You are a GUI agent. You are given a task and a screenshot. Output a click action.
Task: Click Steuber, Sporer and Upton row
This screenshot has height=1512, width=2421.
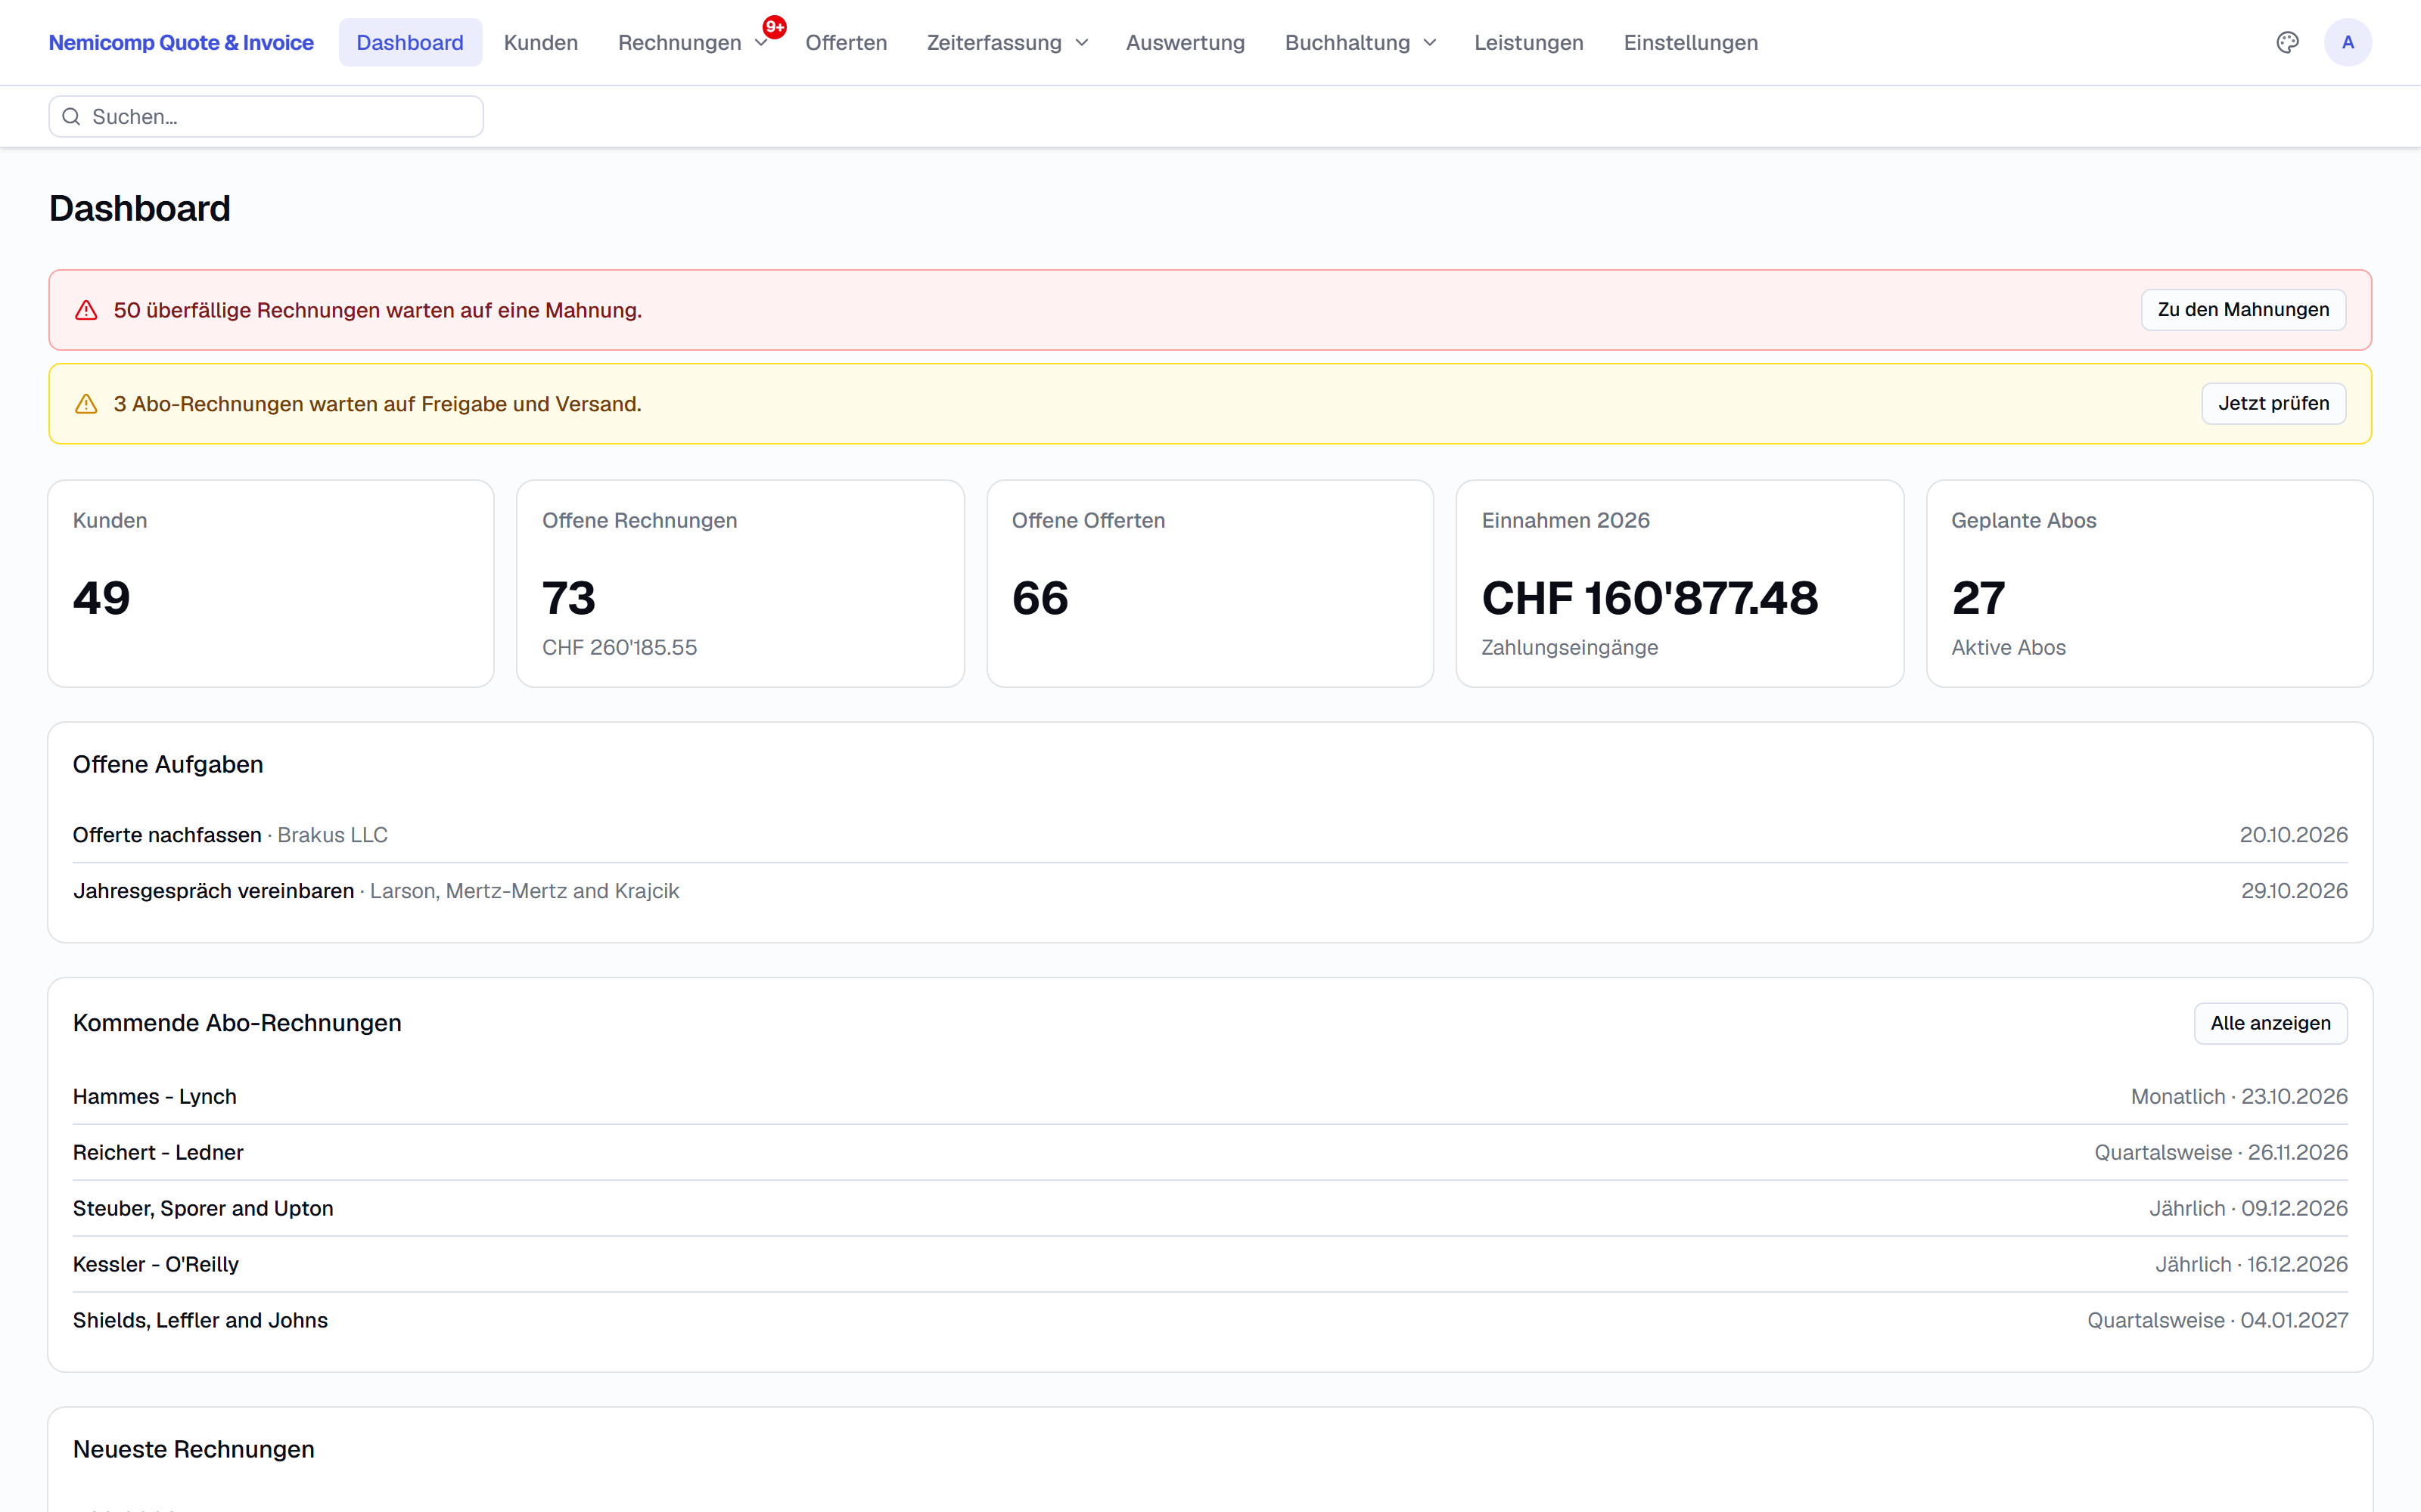[1210, 1209]
